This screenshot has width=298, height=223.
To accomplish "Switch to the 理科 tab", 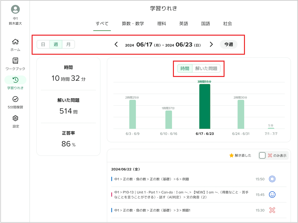I will pyautogui.click(x=162, y=24).
